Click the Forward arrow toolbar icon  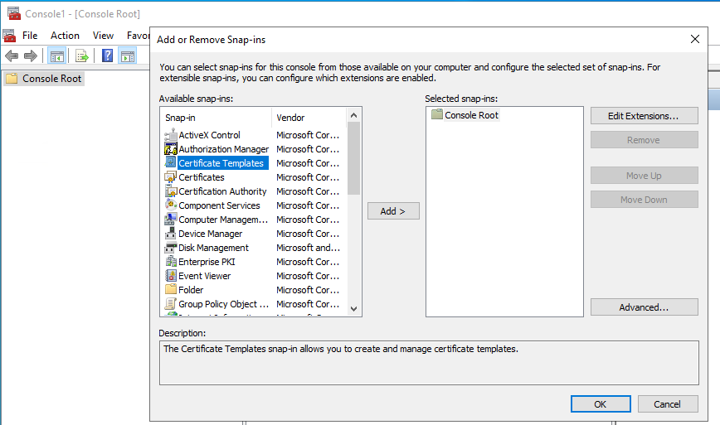[31, 56]
